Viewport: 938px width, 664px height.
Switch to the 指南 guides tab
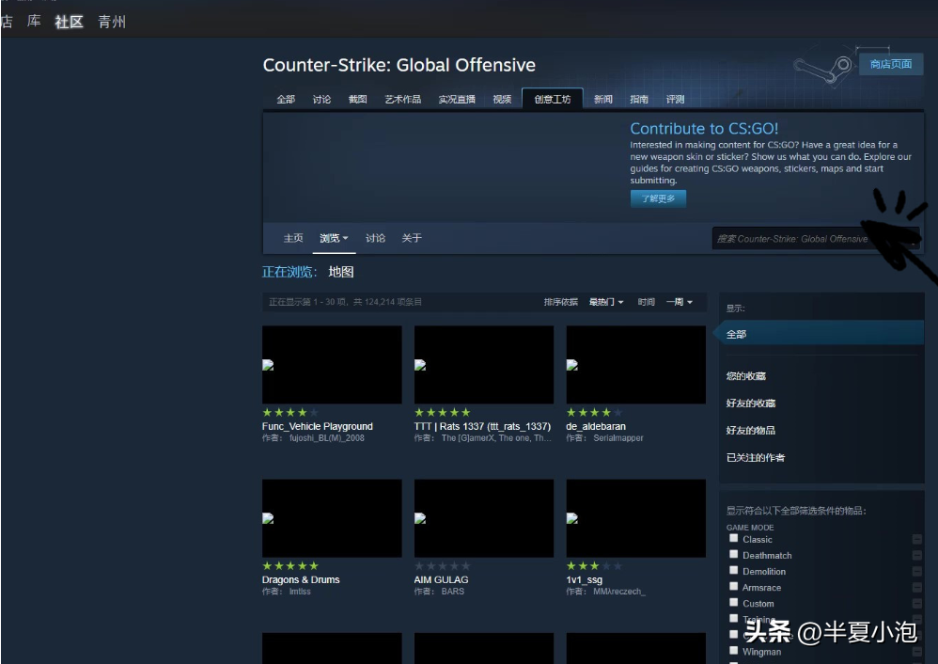[639, 100]
